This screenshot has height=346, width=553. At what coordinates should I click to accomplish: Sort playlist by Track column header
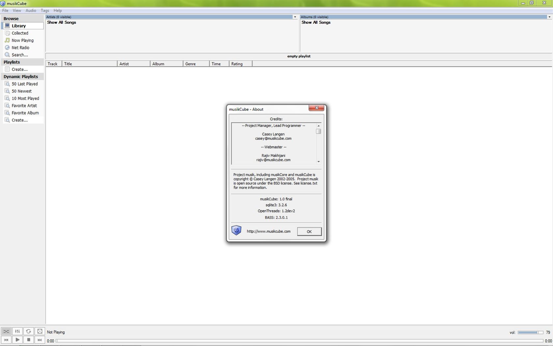[54, 64]
